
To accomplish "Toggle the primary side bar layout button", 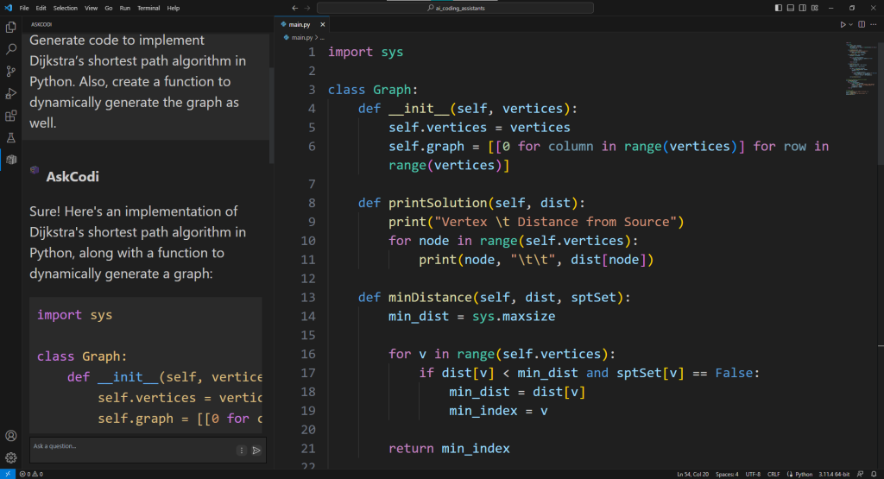I will click(x=779, y=8).
